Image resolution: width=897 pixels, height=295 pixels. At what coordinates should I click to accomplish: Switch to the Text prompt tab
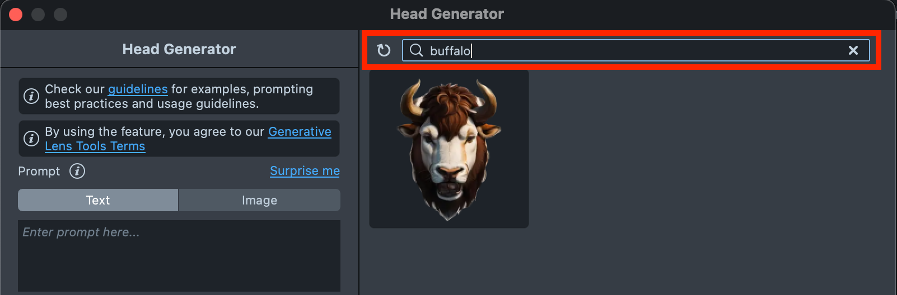point(98,200)
